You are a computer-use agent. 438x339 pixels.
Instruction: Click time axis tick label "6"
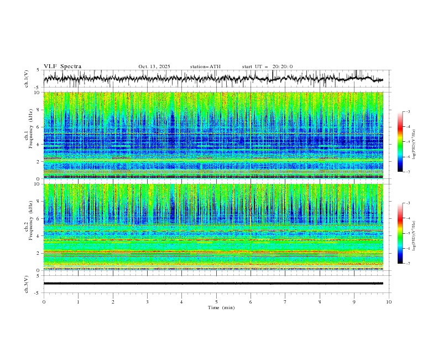(251, 302)
